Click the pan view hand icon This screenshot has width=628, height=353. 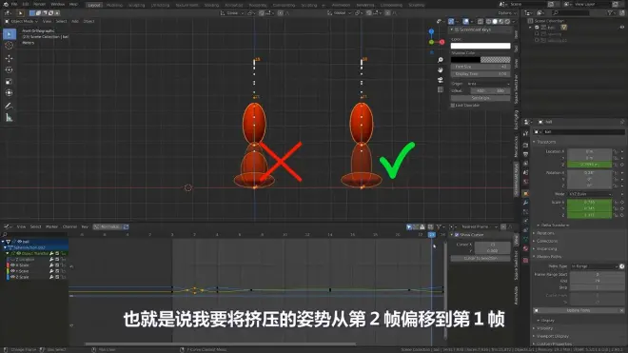point(441,69)
